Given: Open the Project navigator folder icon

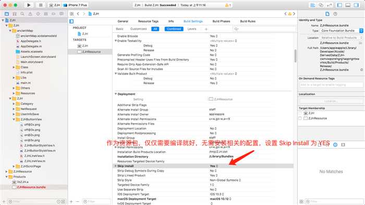Looking at the screenshot, I should click(7, 14).
